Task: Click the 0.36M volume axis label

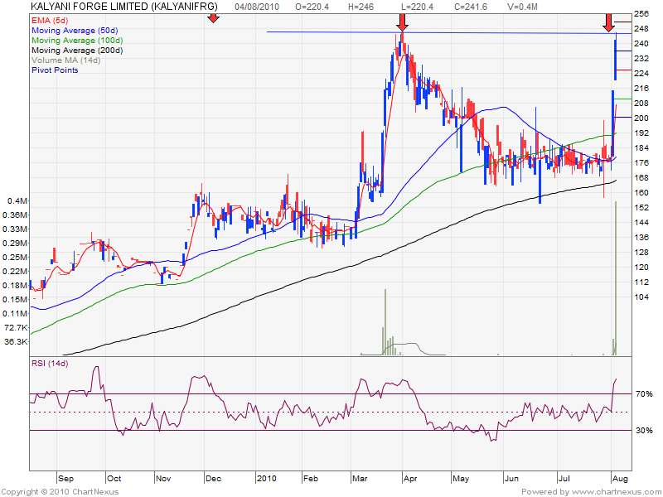Action: coord(15,215)
